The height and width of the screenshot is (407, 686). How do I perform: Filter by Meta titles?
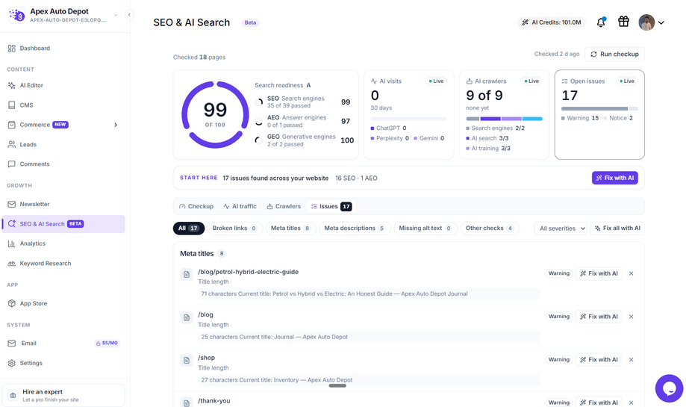[291, 229]
